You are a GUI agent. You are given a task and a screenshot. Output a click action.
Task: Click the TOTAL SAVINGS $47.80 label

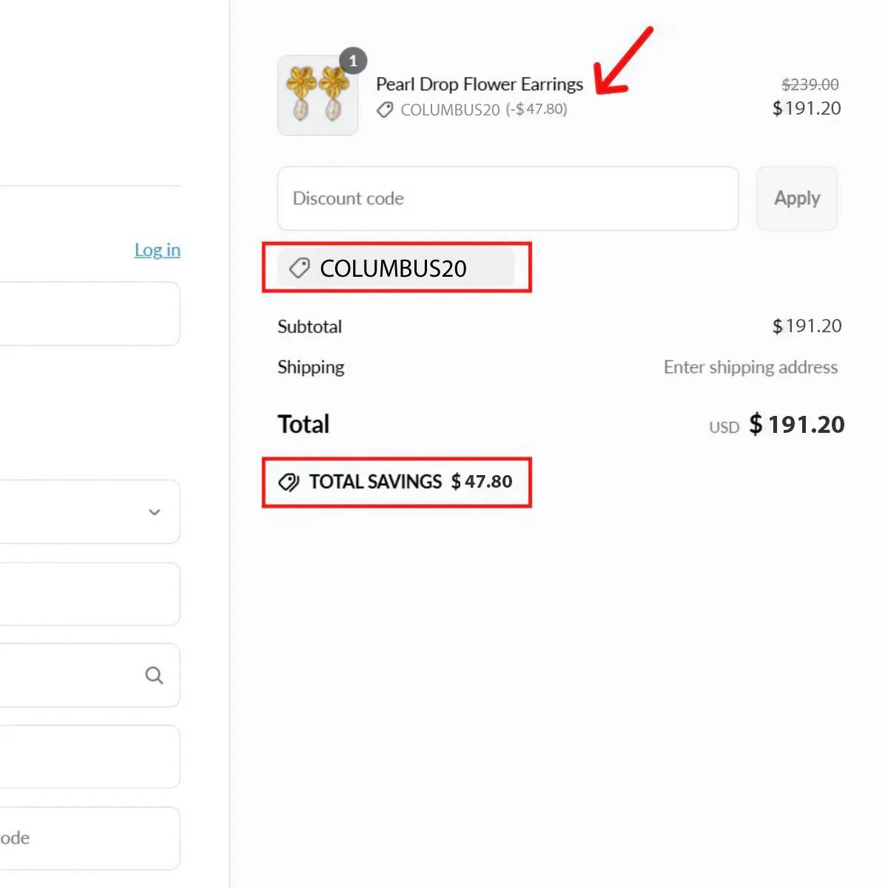click(410, 482)
